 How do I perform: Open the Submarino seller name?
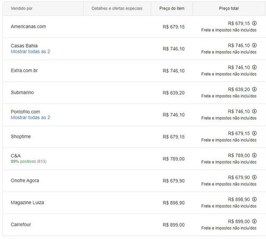coord(22,93)
